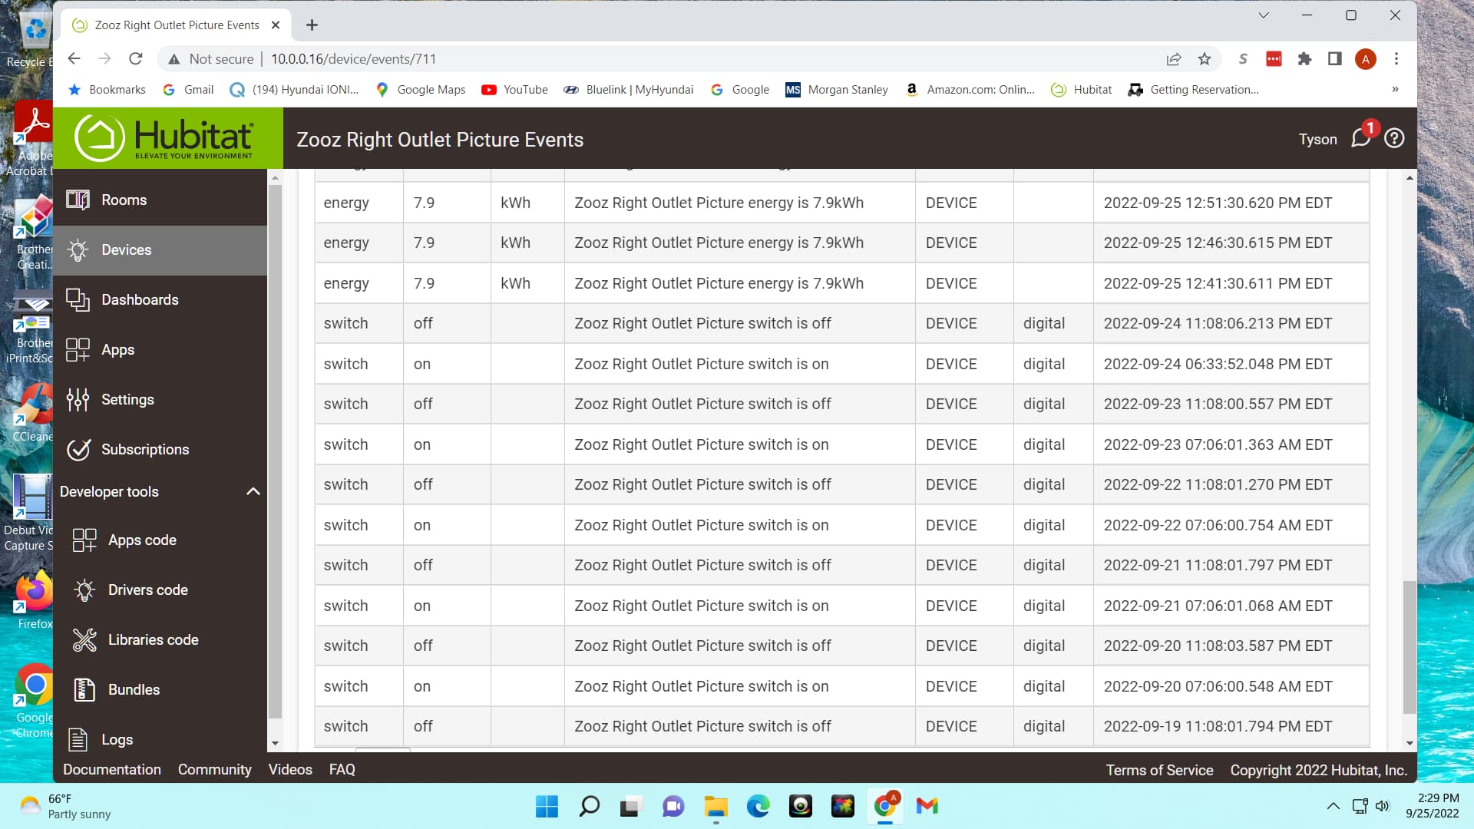Collapse the Developer tools section
The height and width of the screenshot is (829, 1474).
253,491
